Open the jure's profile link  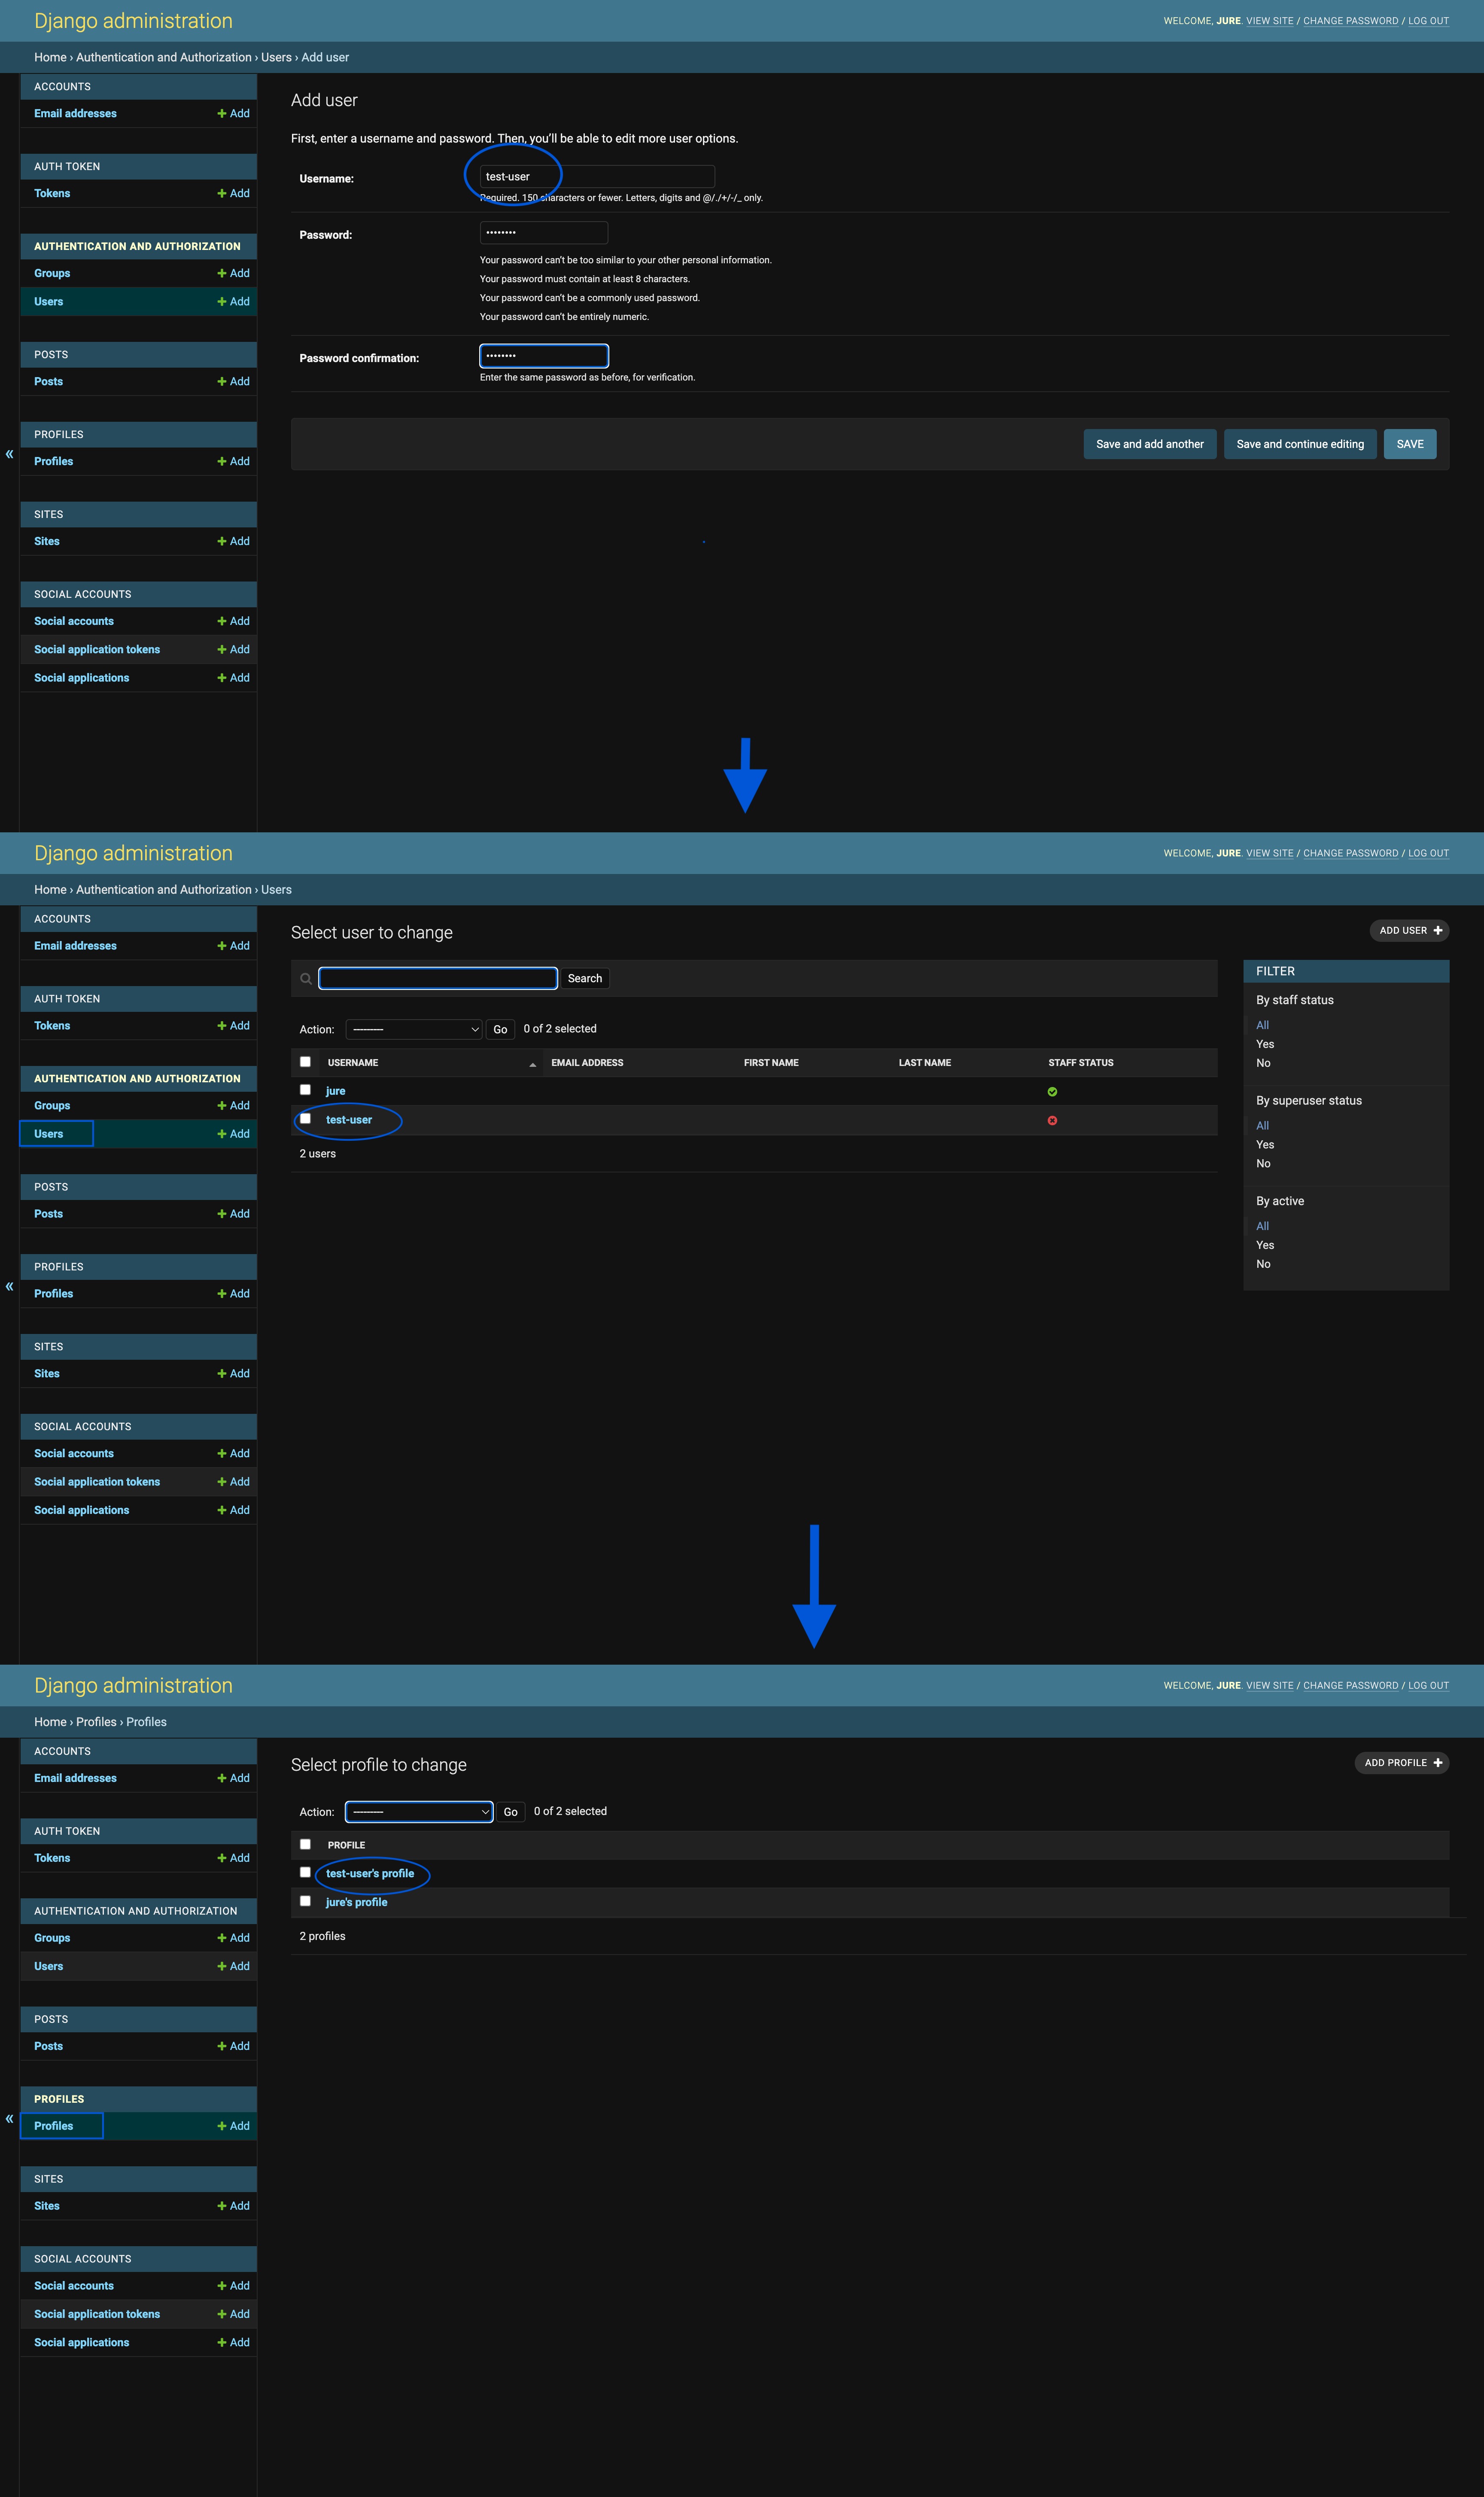click(357, 1902)
